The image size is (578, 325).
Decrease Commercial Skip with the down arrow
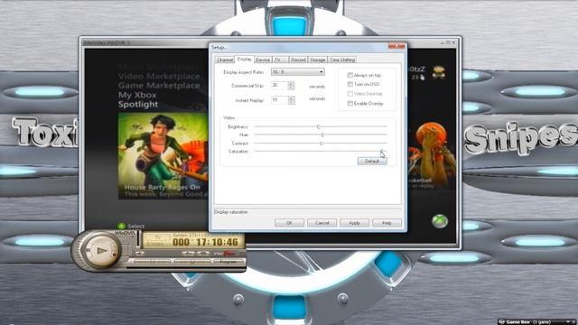pos(291,88)
